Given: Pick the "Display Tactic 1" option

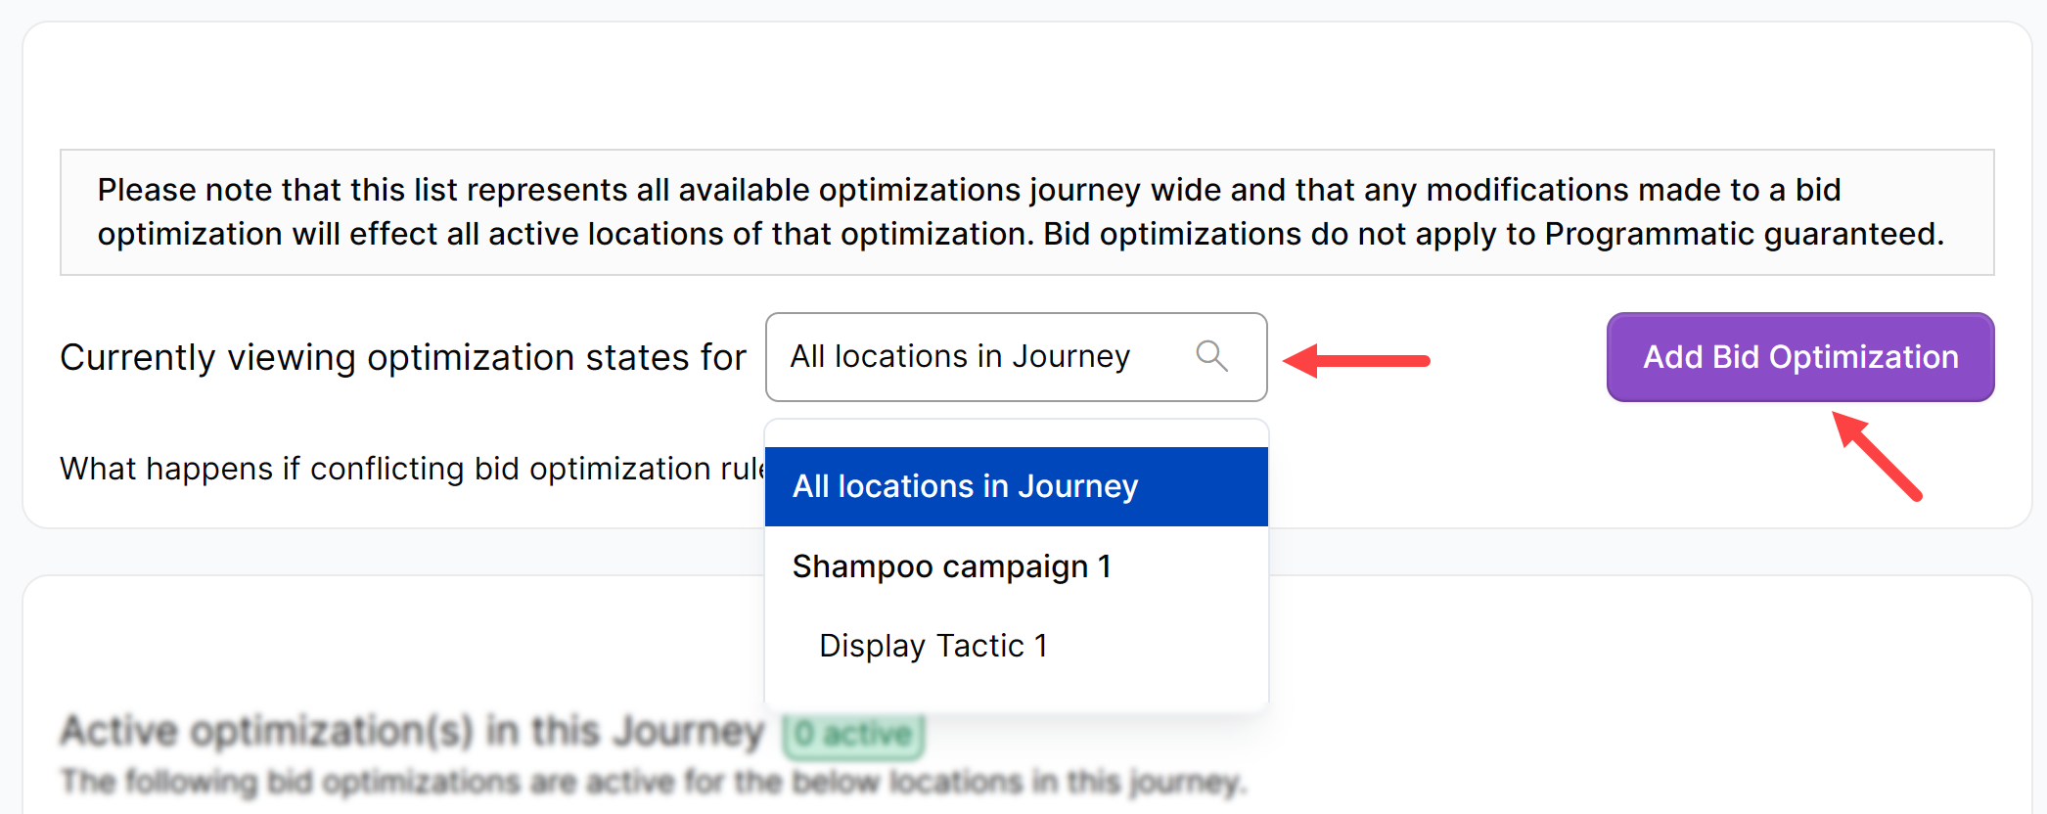Looking at the screenshot, I should [933, 646].
